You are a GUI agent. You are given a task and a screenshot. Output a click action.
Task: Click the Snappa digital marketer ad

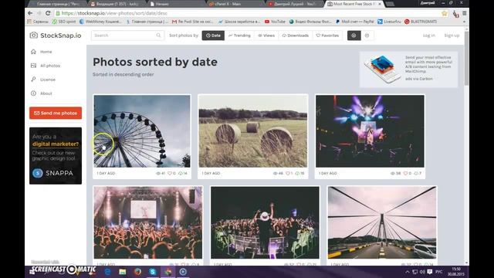[56, 156]
